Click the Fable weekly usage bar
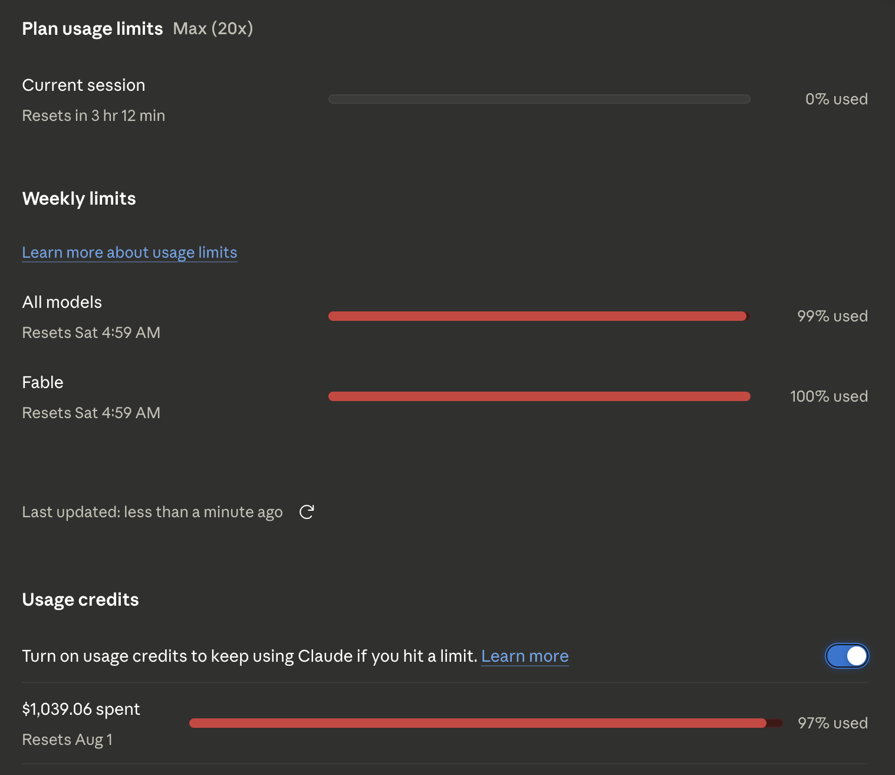The width and height of the screenshot is (895, 775). (x=539, y=396)
